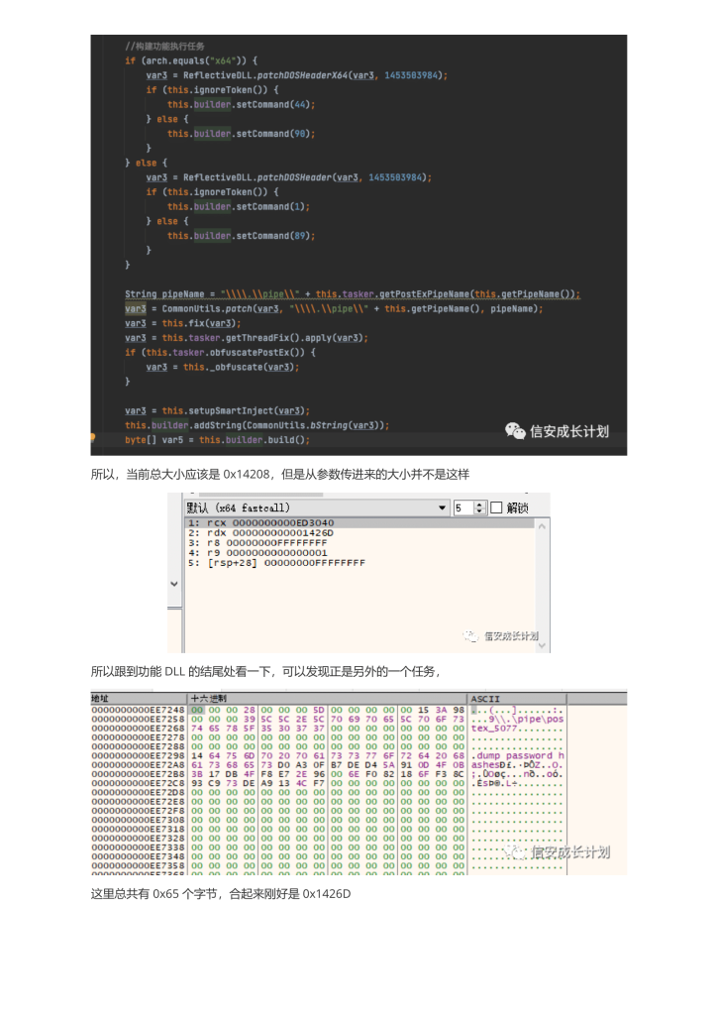Click the highlighted first 00 byte at EE7248
Screen dimensions: 717x1015
coord(196,710)
